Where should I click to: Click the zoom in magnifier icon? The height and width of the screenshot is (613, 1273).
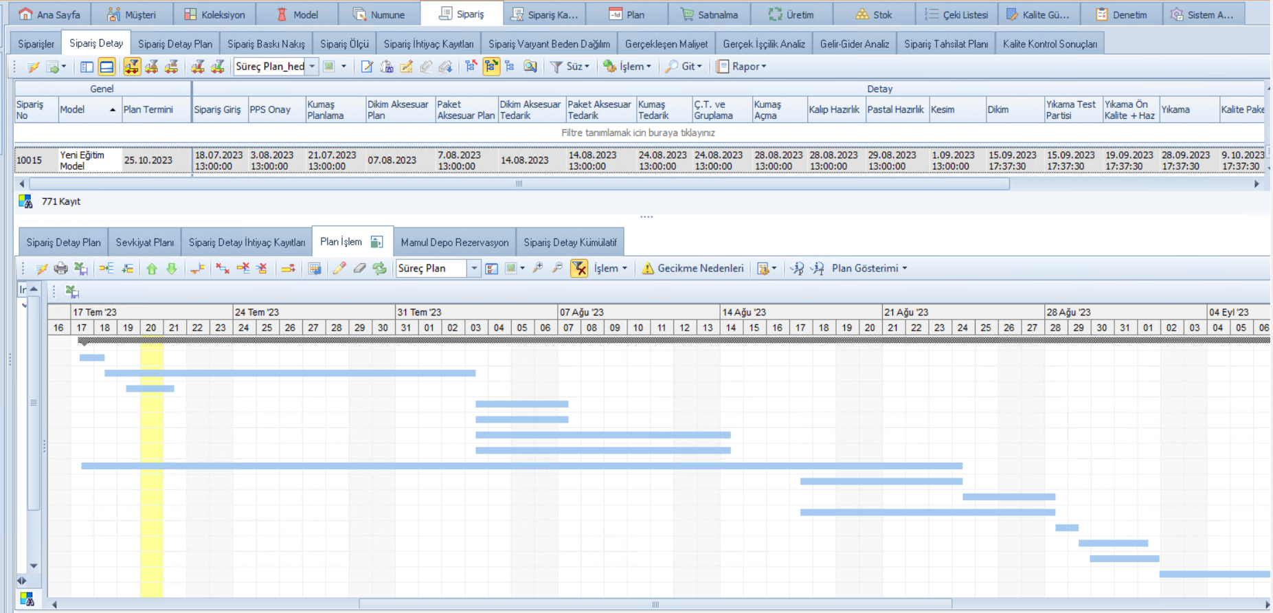point(537,269)
